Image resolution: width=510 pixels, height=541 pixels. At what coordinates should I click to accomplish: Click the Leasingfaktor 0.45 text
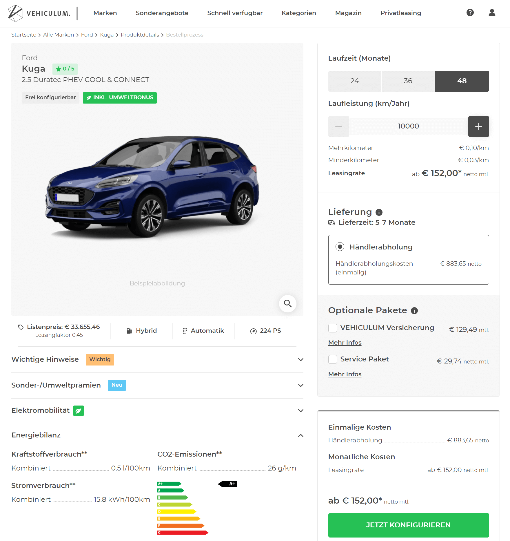59,335
